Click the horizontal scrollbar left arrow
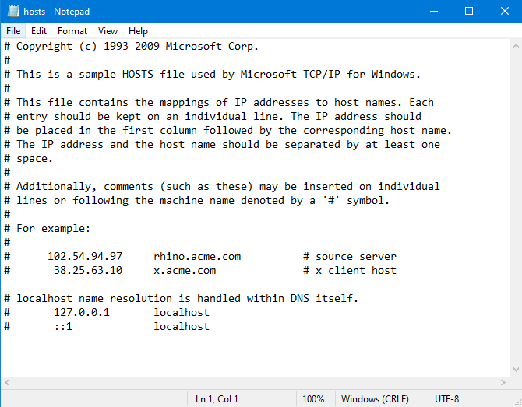 pyautogui.click(x=7, y=384)
